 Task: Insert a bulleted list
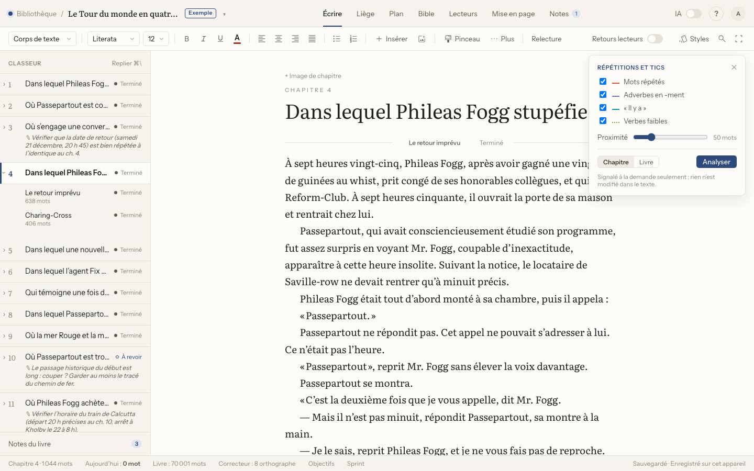tap(337, 39)
